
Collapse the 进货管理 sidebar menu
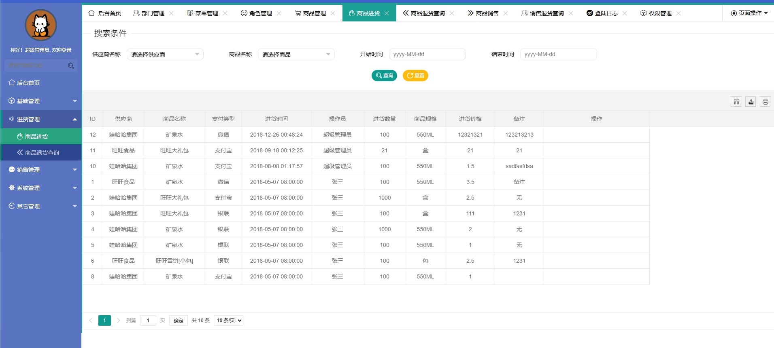pos(41,119)
